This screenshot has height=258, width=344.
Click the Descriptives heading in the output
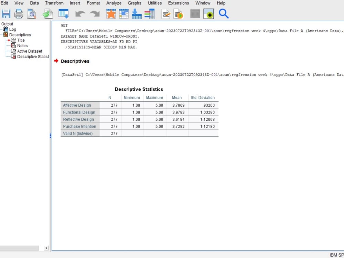76,61
